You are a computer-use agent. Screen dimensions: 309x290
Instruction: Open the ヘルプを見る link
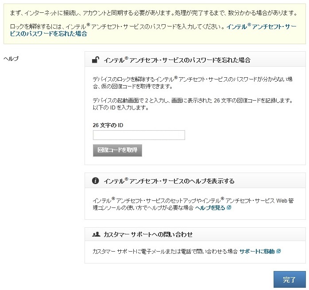210,207
